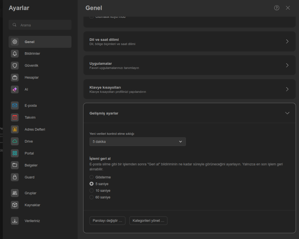Screen dimensions: 299x239
Task: Open the help question mark icon
Action: pos(277,8)
